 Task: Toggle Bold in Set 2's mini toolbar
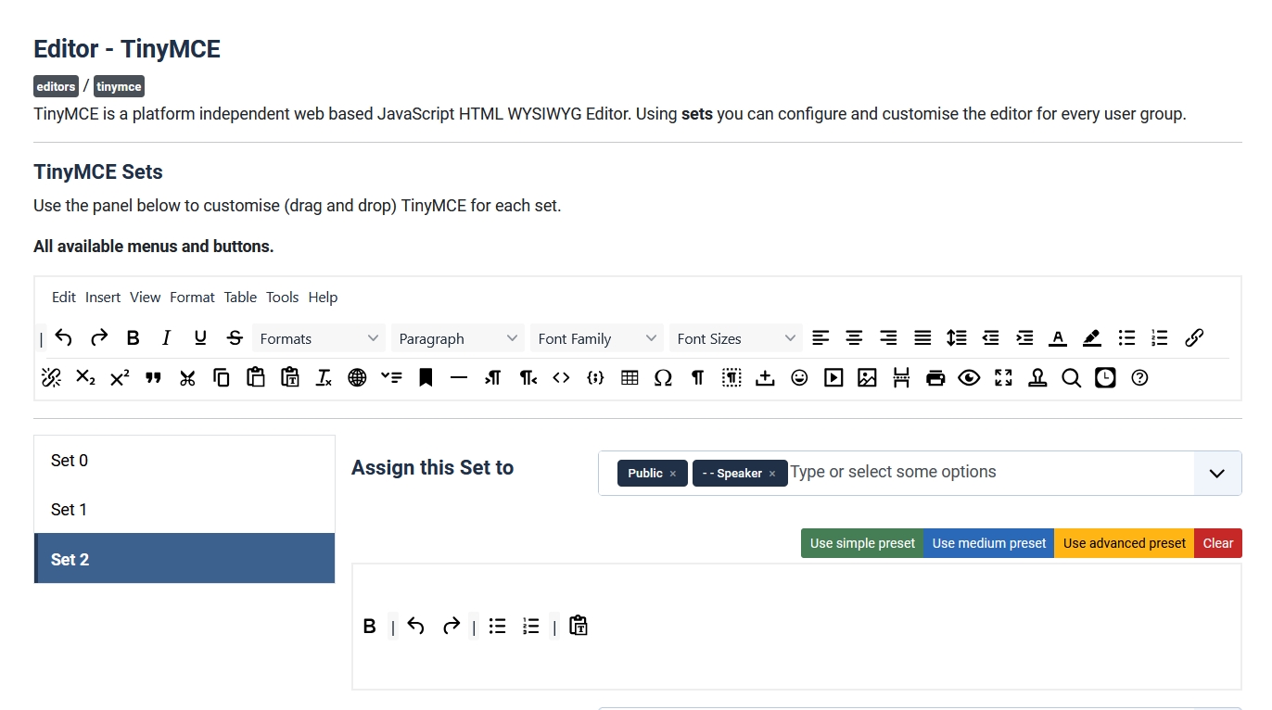pos(369,626)
